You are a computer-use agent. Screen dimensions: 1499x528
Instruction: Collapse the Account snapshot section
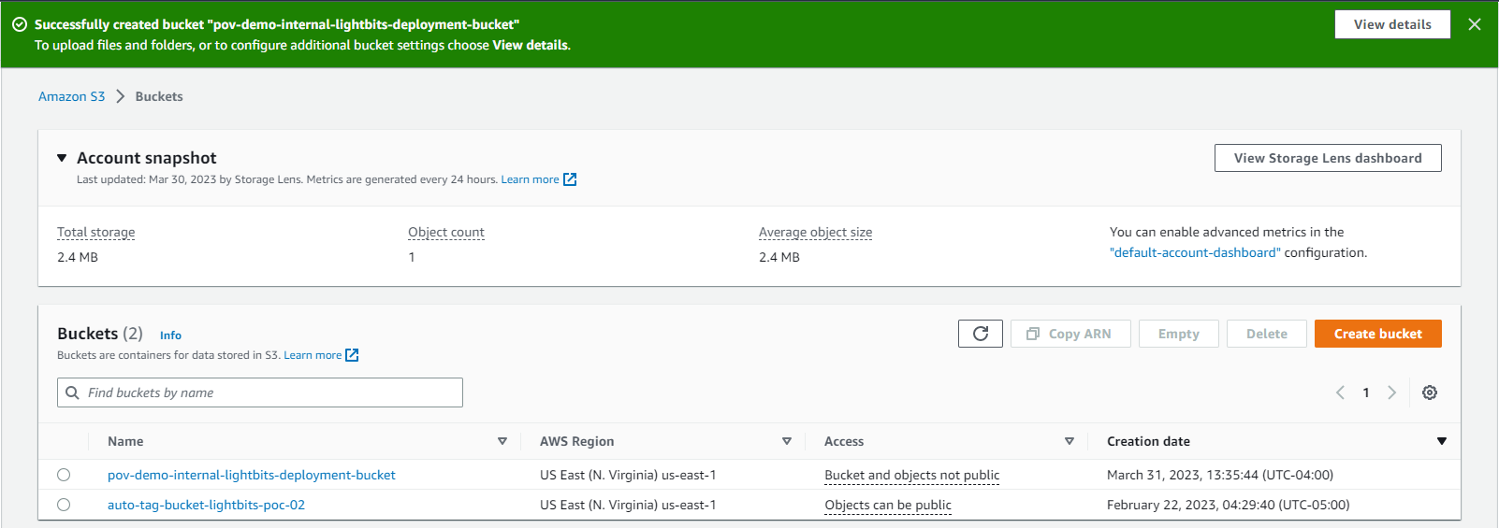62,158
